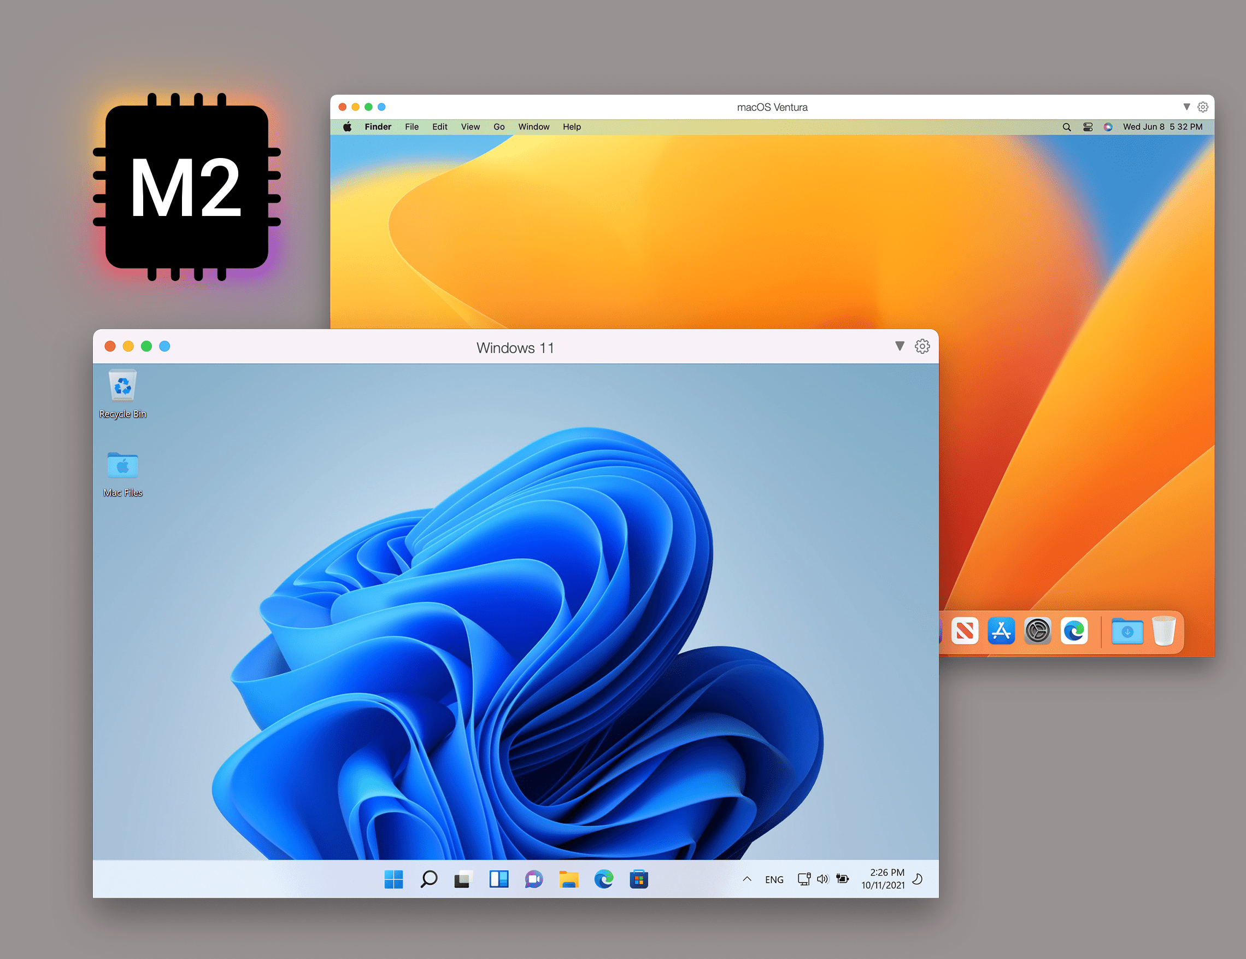This screenshot has height=959, width=1246.
Task: Click the Siri icon in menu bar
Action: [1108, 127]
